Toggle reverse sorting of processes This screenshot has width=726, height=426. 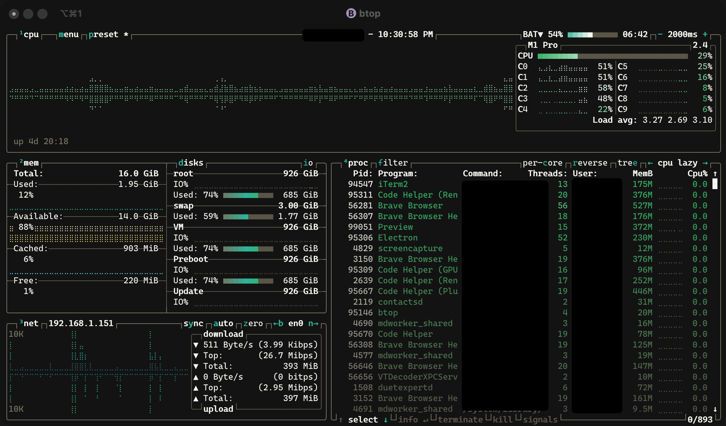point(590,163)
